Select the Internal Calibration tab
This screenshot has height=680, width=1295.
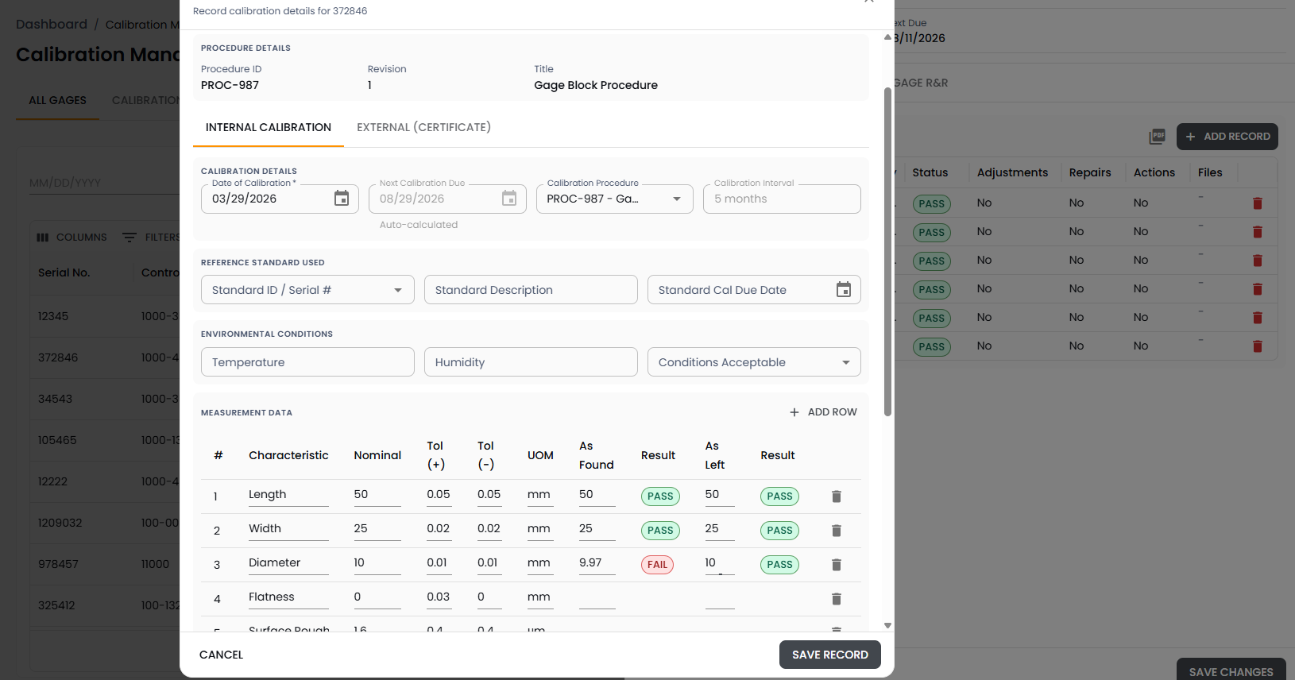[268, 127]
